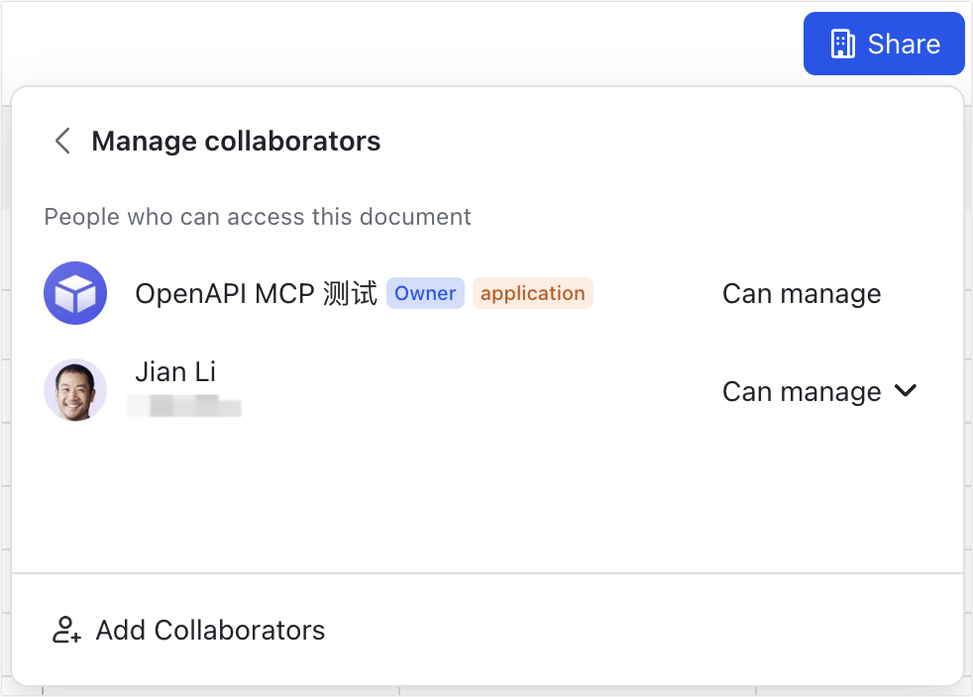Click the Manage collaborators title

(x=236, y=141)
